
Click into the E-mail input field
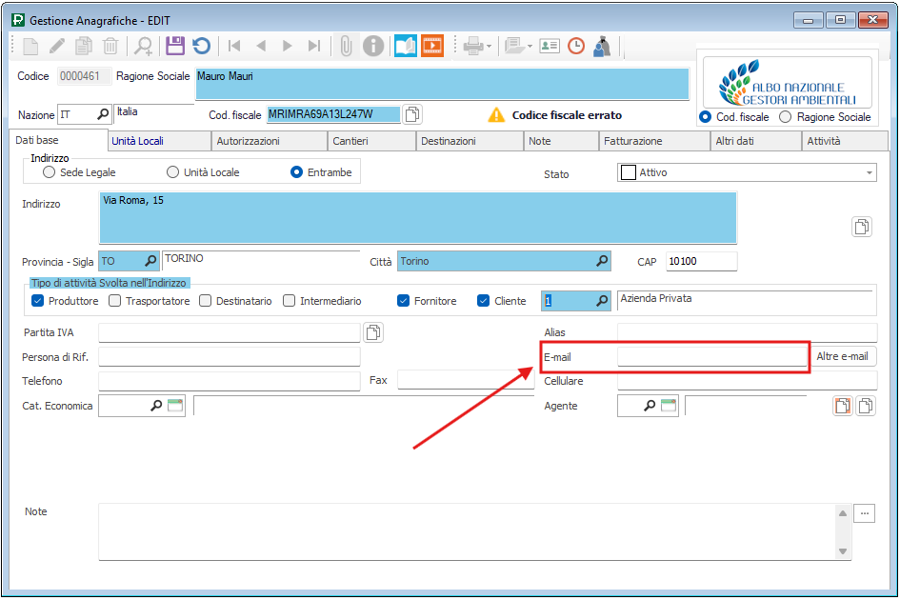(x=712, y=357)
